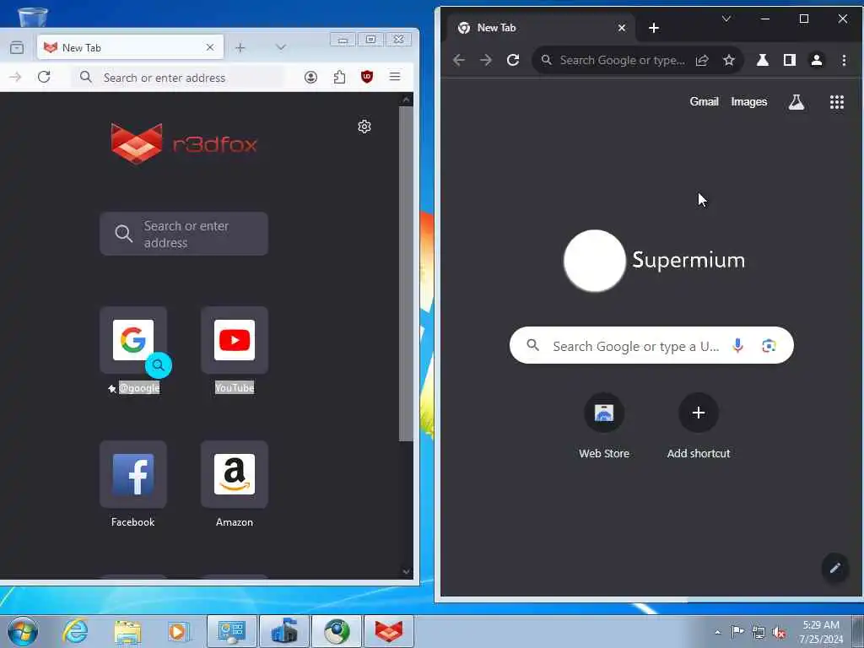Open the Windows Start menu
The height and width of the screenshot is (648, 864).
(23, 631)
